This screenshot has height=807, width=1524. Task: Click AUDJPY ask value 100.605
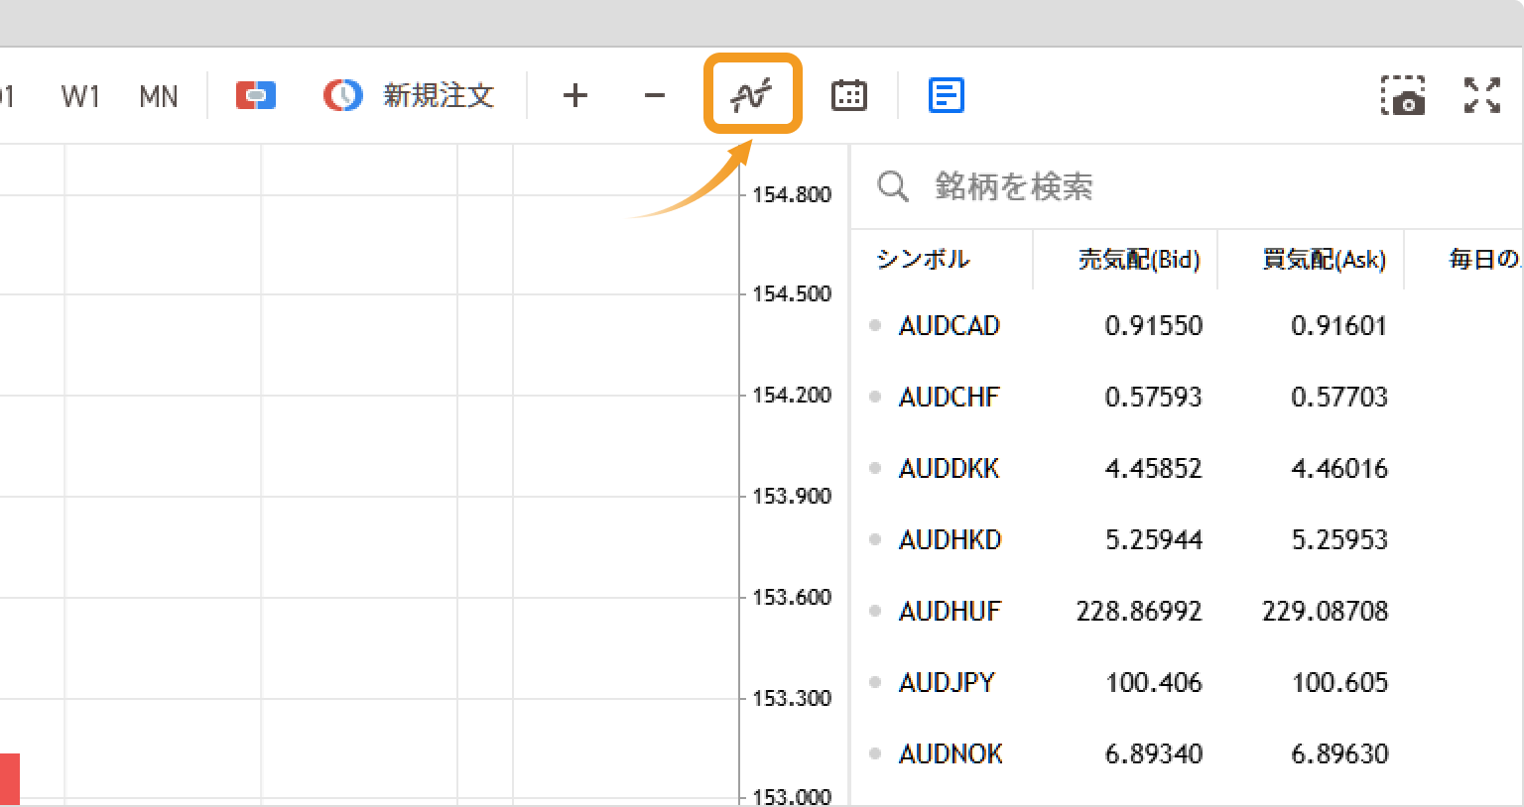(x=1339, y=682)
